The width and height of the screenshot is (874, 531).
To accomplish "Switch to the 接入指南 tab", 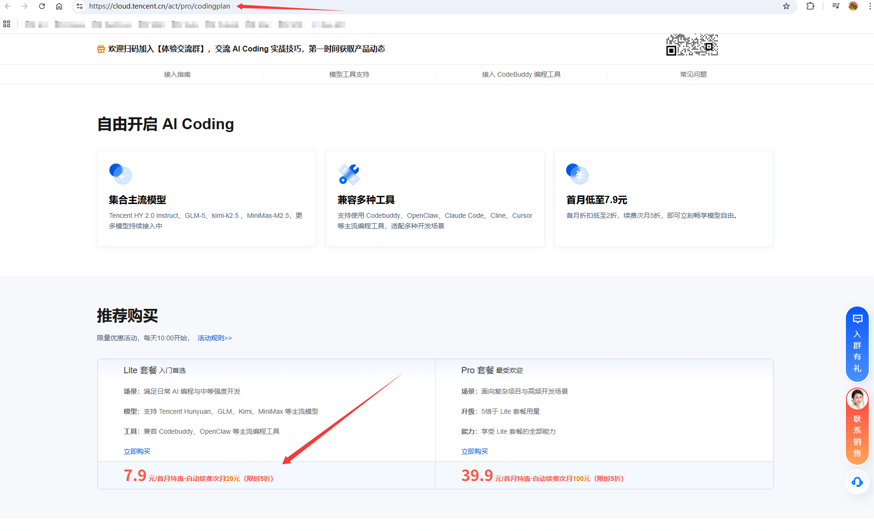I will [x=177, y=74].
